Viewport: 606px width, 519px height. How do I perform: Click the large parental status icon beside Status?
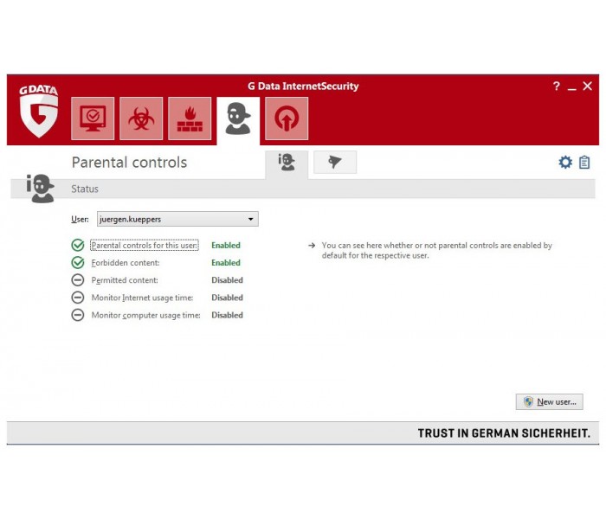tap(40, 189)
